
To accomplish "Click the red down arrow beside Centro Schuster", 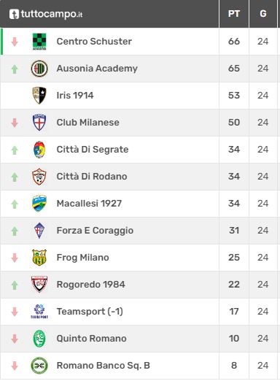I will point(15,42).
